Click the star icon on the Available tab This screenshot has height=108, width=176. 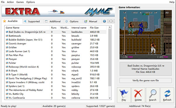[x=4, y=21]
